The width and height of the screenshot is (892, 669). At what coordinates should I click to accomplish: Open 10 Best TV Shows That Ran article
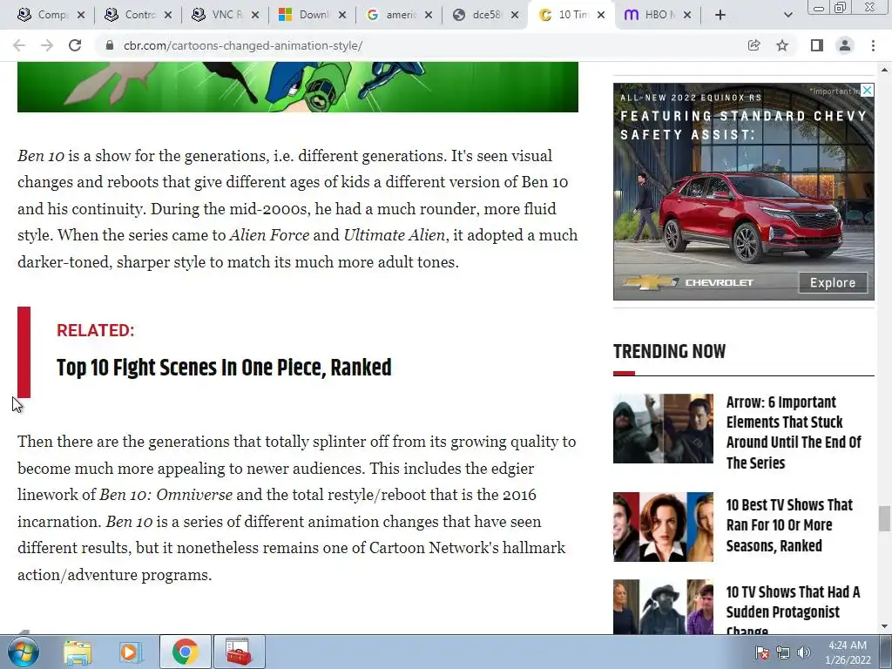[789, 525]
